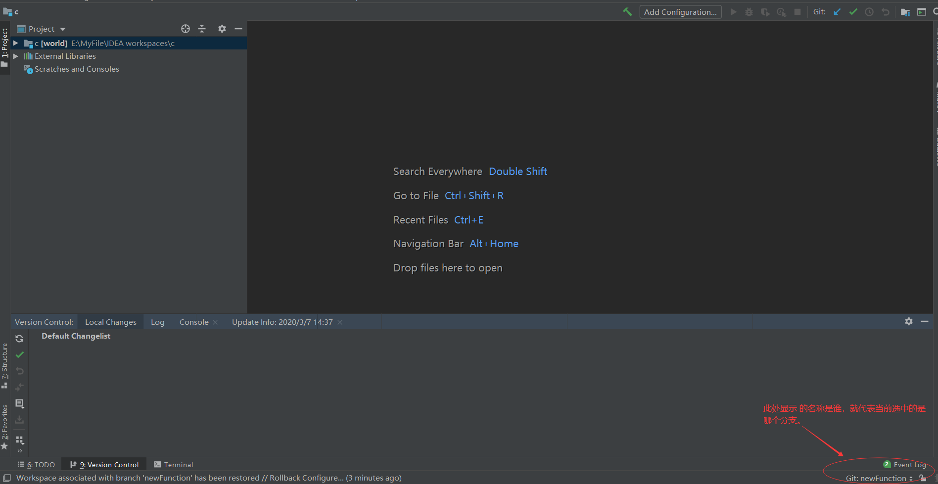Screen dimensions: 938x484
Task: Open Version Control panel settings gear
Action: pyautogui.click(x=909, y=321)
